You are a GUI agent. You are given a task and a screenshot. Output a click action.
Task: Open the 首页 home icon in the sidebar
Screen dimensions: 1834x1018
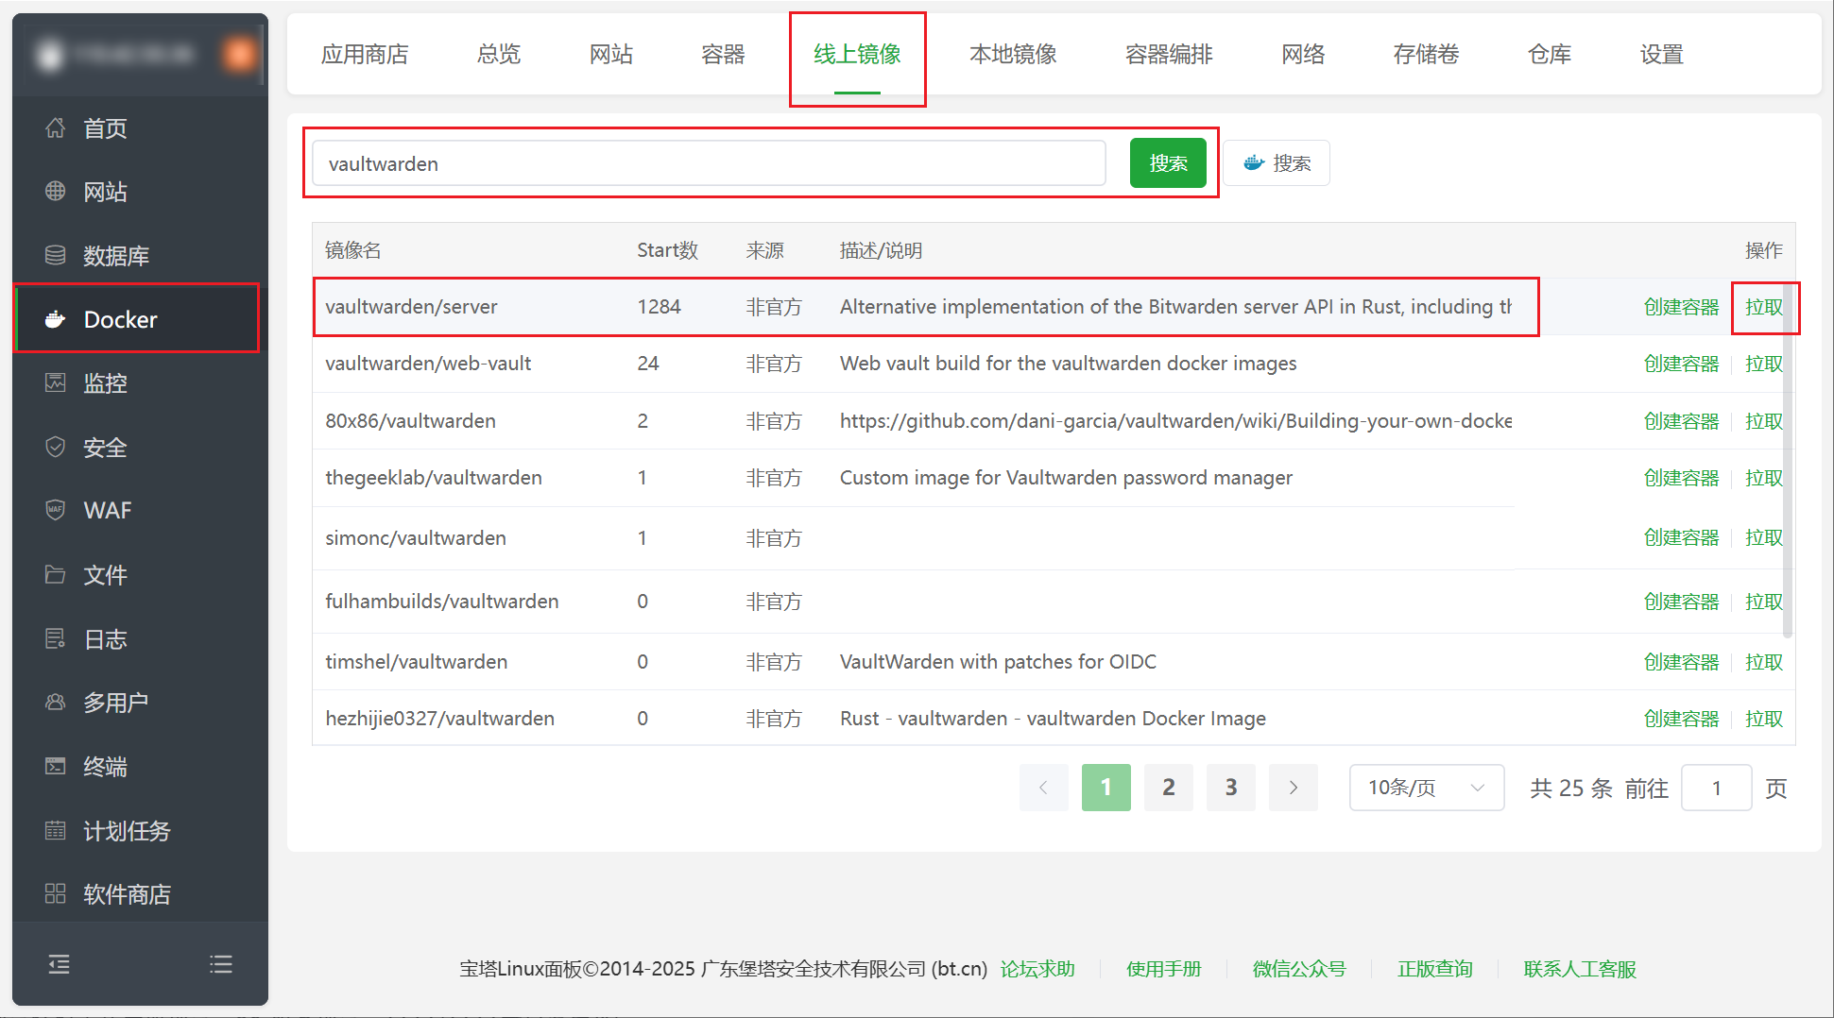[x=56, y=127]
